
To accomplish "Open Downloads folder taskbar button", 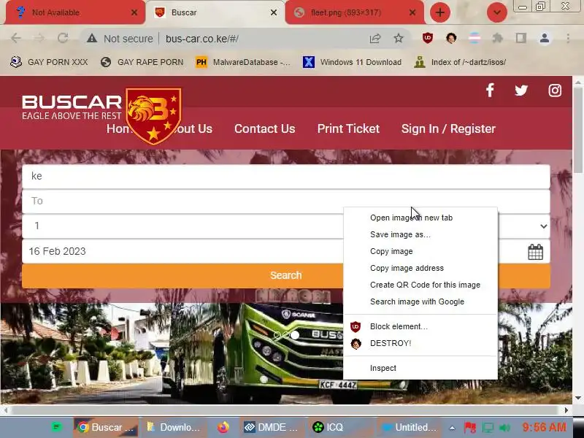I will click(x=174, y=428).
